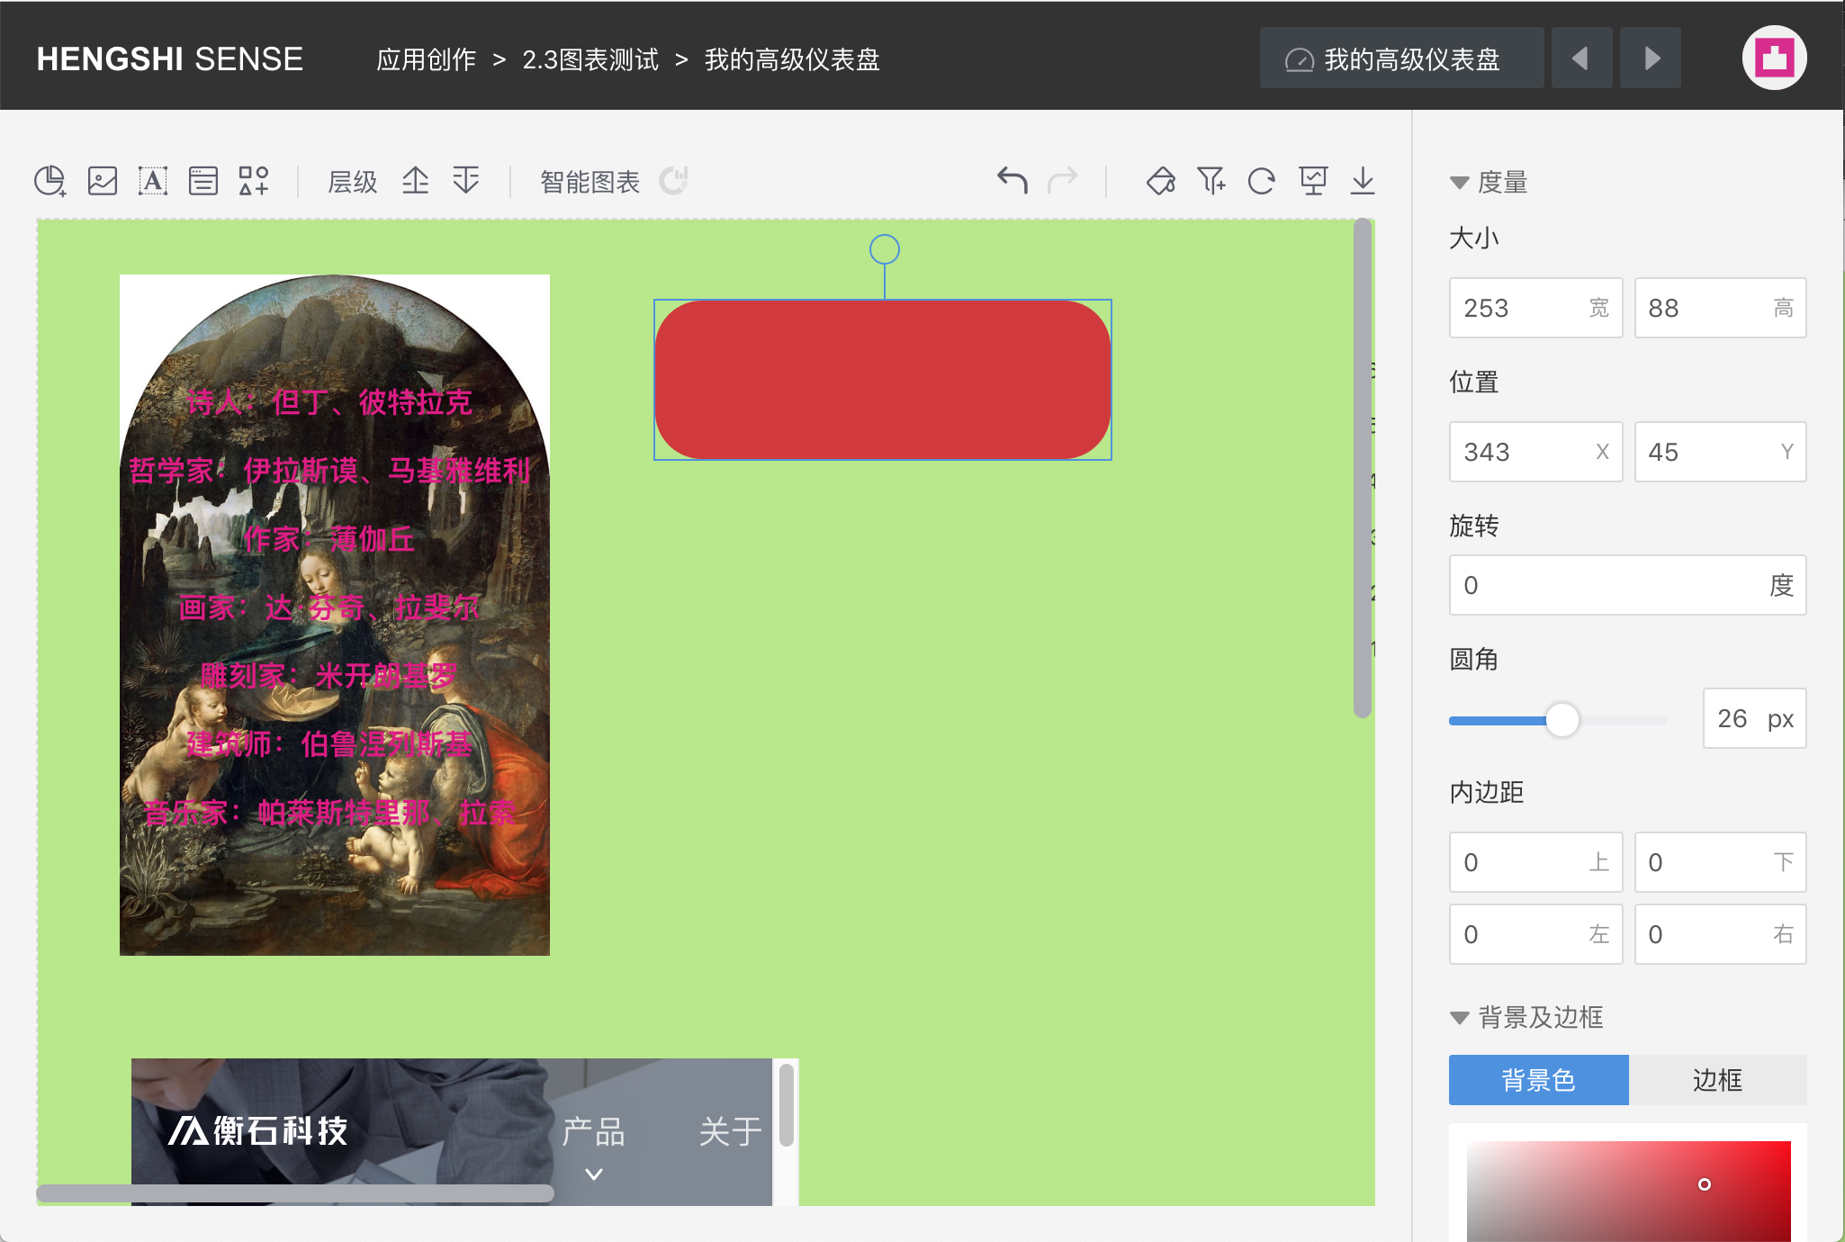Click the 层级 layer label
Viewport: 1845px width, 1242px height.
(352, 182)
